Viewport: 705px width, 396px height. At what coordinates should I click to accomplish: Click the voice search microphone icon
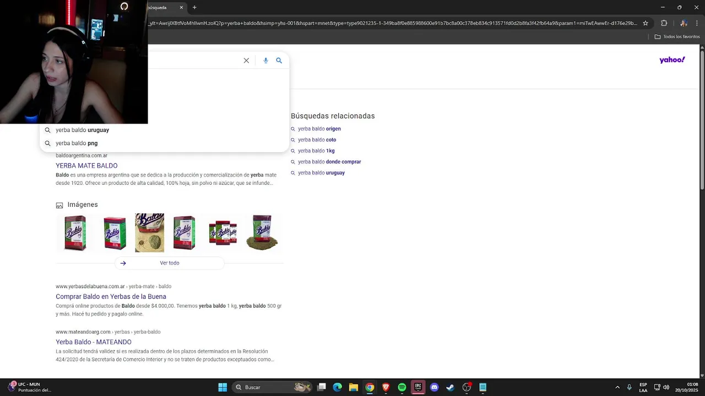pos(265,61)
